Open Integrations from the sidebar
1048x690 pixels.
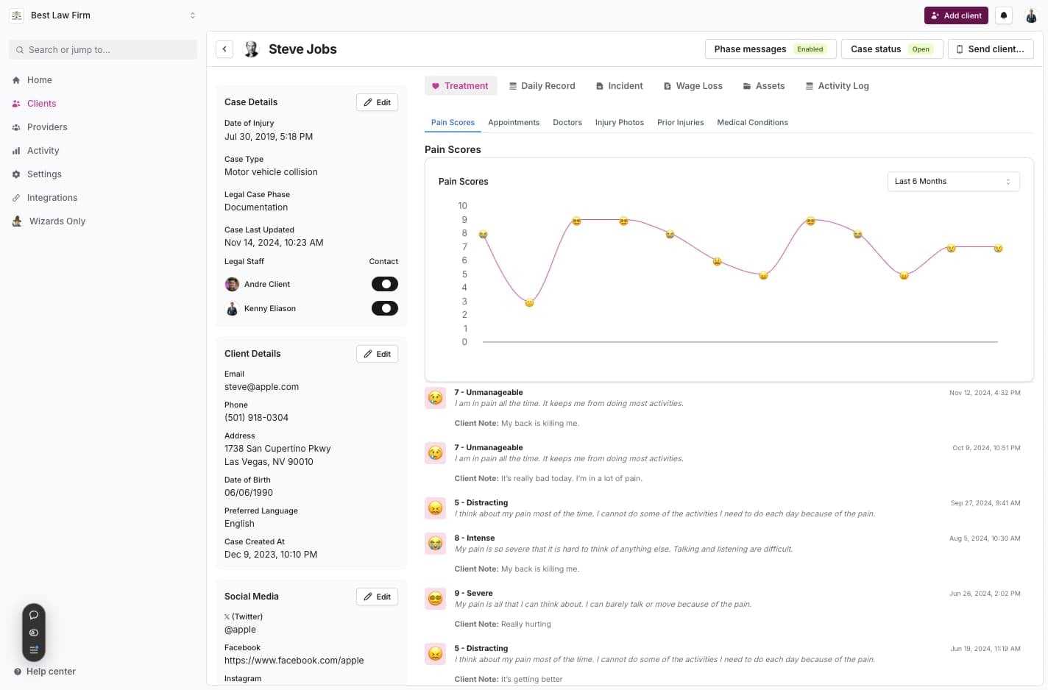[x=52, y=197]
